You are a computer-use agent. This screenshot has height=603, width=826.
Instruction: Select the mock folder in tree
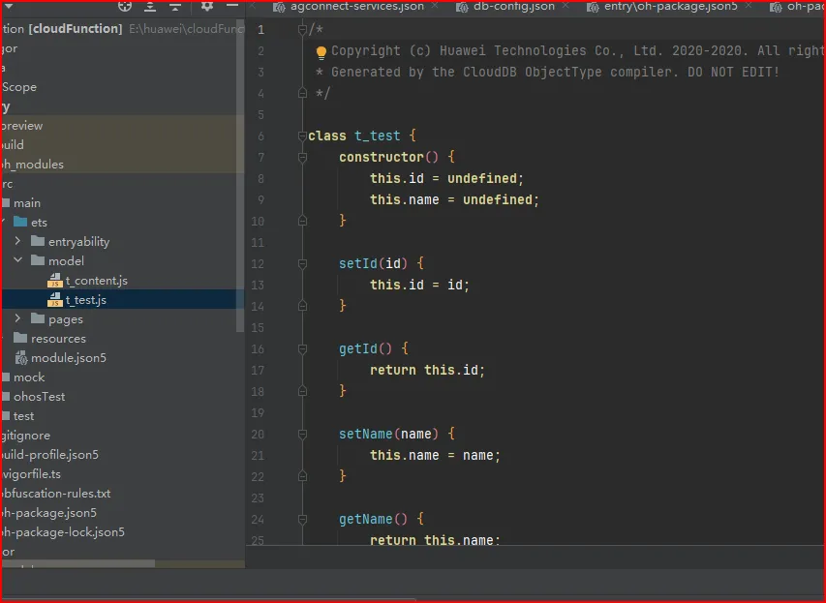(29, 377)
